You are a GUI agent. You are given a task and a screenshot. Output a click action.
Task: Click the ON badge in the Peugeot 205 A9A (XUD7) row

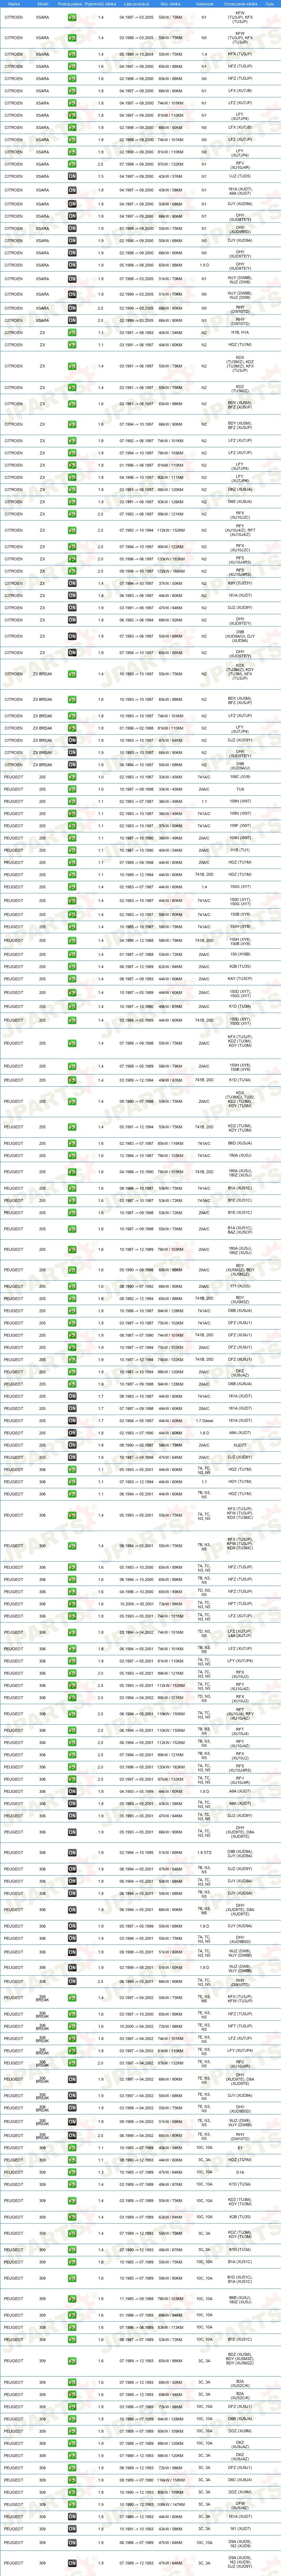point(72,1433)
